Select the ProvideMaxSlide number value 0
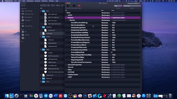 click(x=112, y=53)
